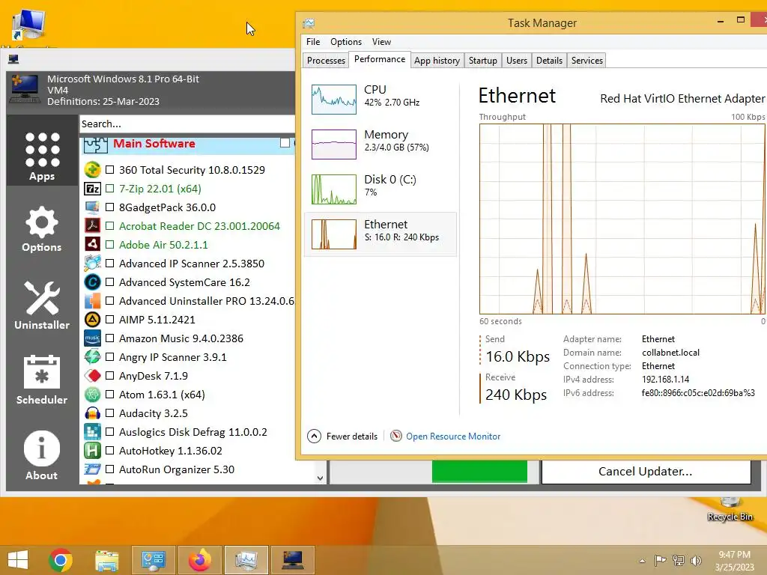The height and width of the screenshot is (575, 767).
Task: Open the About info section
Action: (42, 455)
